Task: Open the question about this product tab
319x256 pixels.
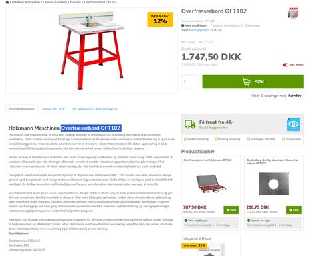Action: tap(95, 109)
